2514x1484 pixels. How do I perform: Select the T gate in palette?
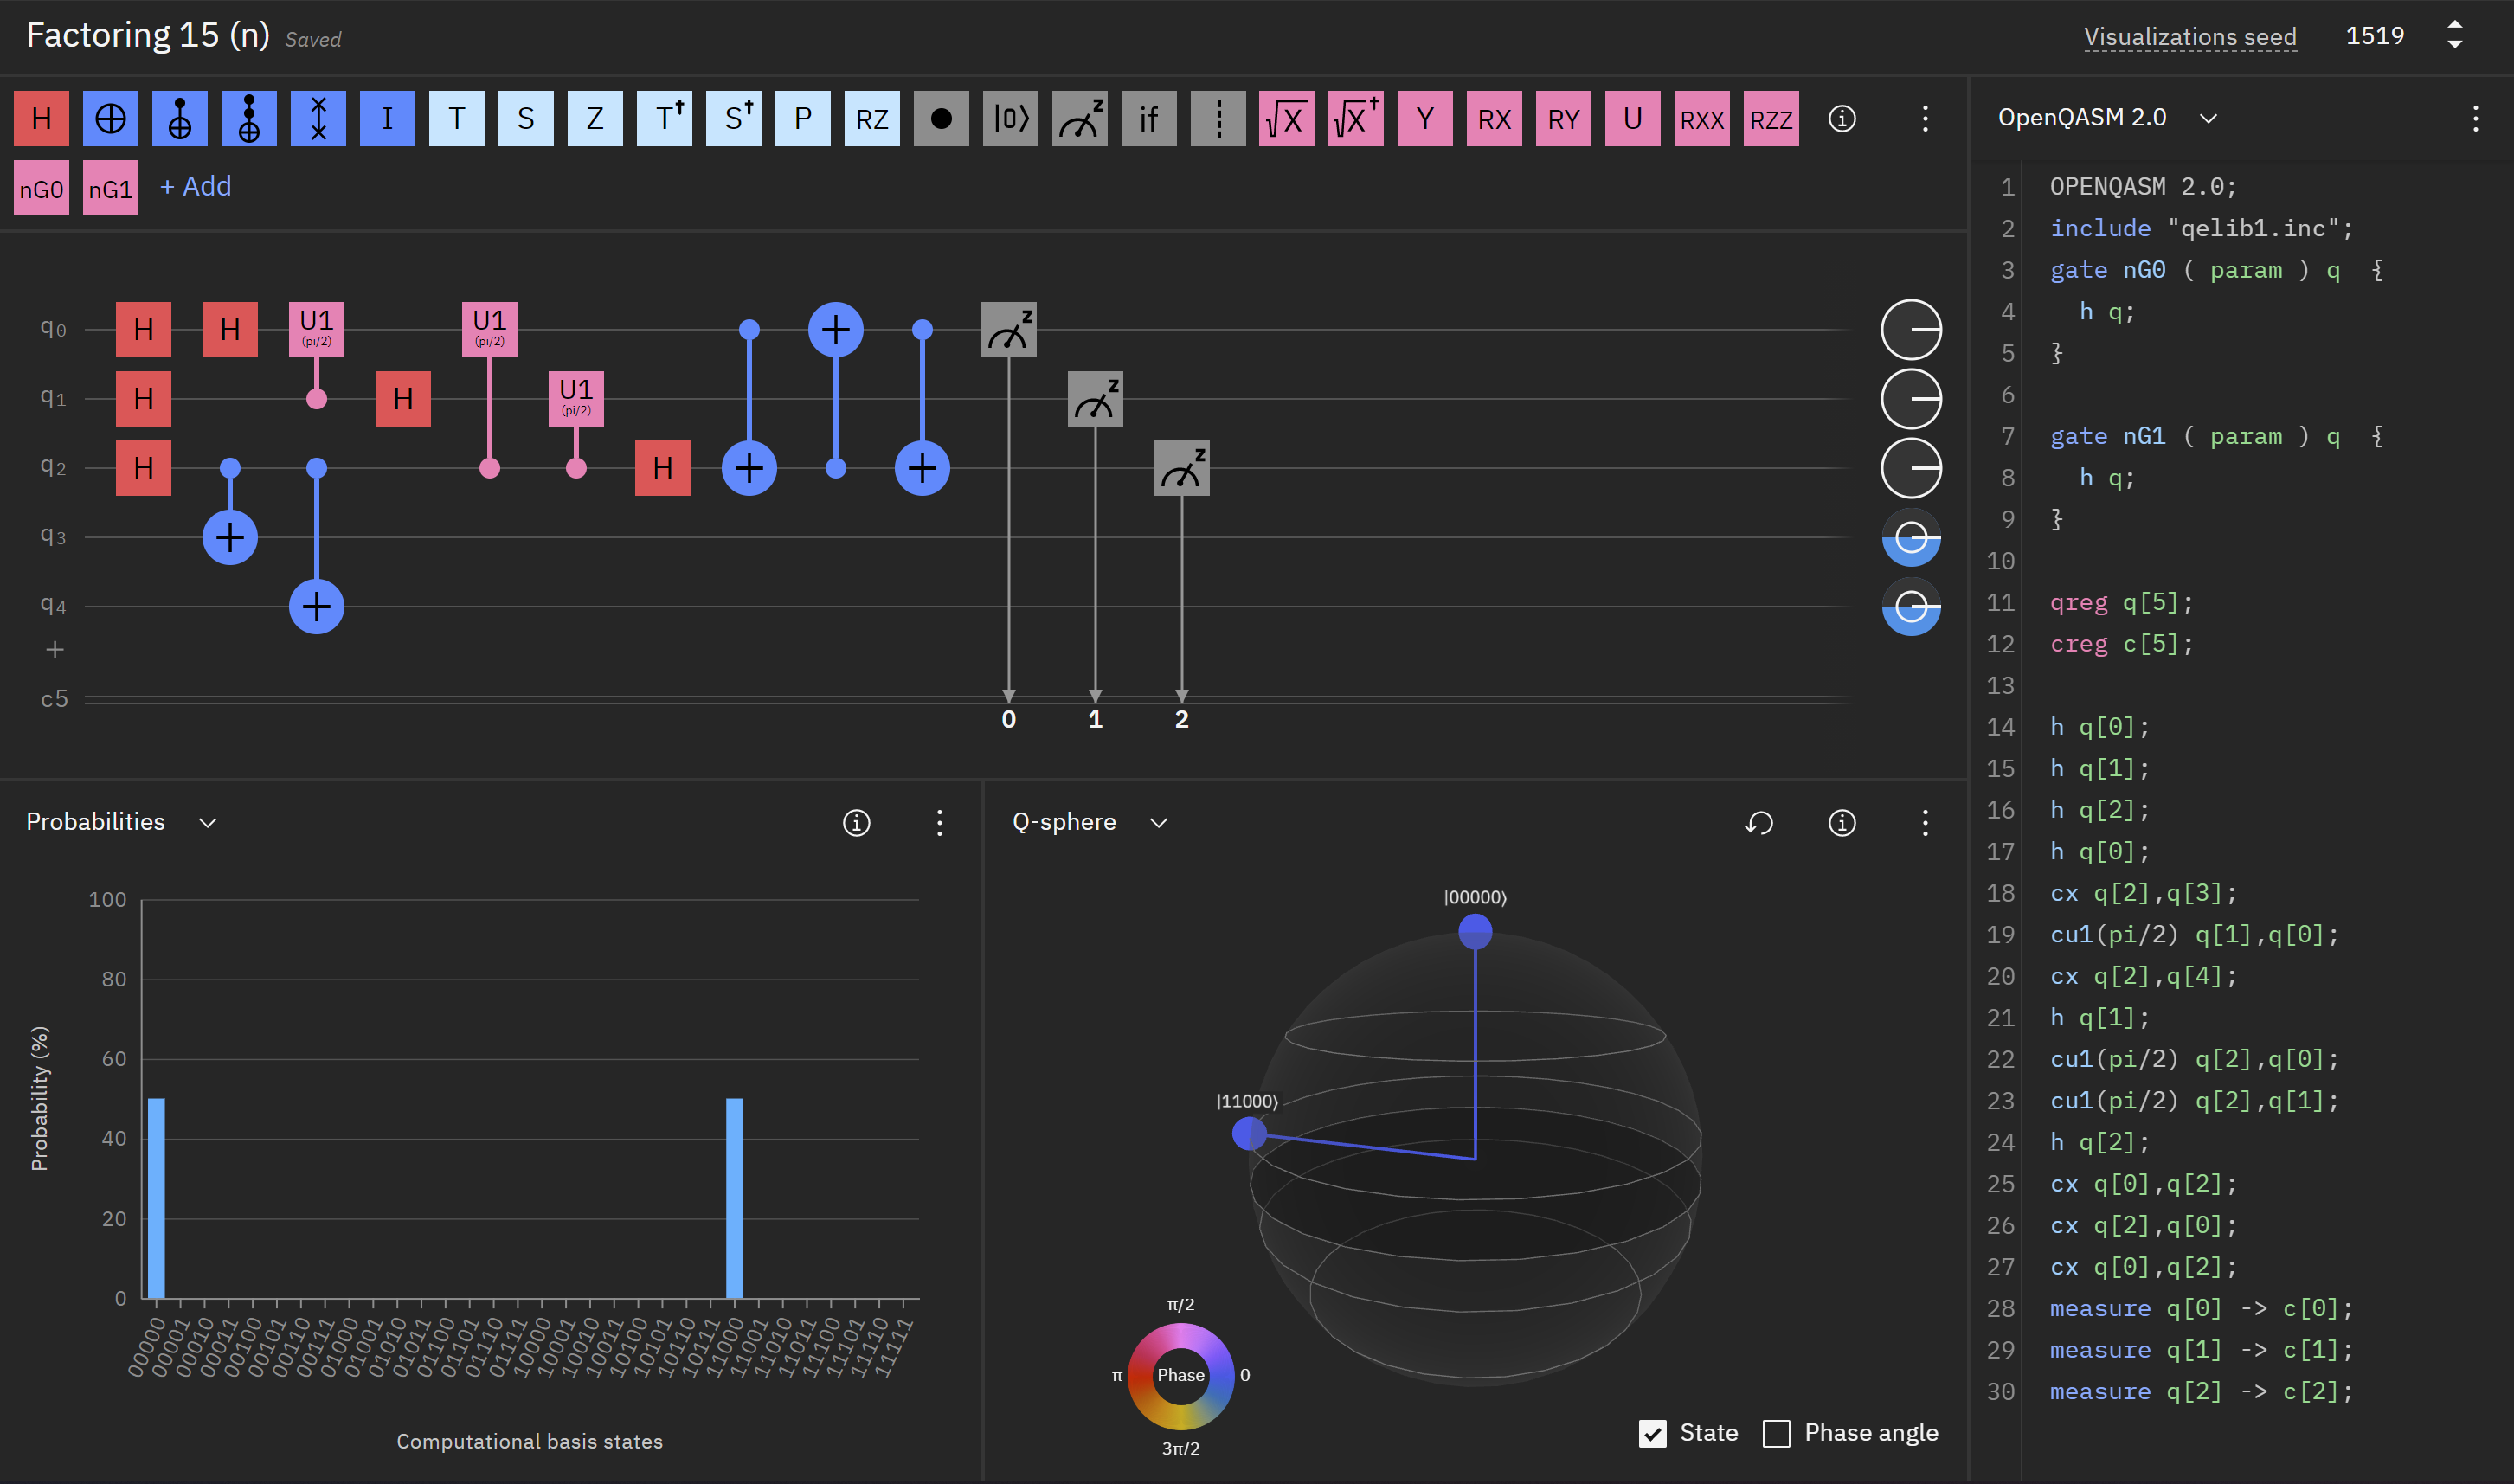pos(457,119)
